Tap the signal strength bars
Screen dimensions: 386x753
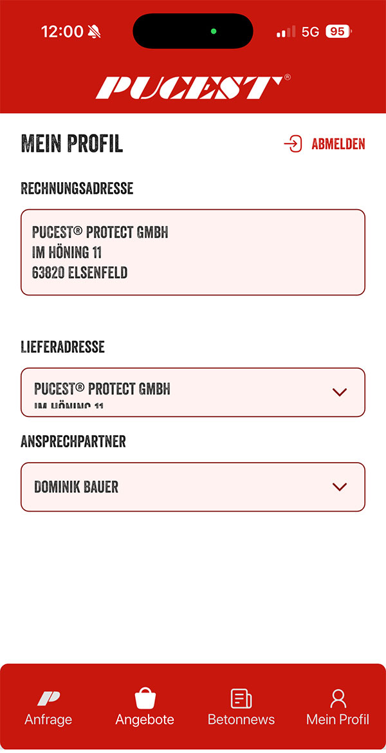pos(286,32)
